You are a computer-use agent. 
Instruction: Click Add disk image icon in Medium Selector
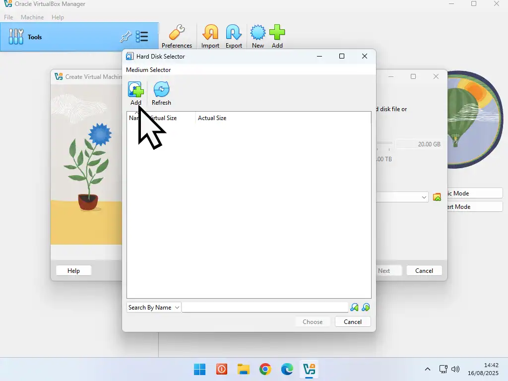(135, 90)
